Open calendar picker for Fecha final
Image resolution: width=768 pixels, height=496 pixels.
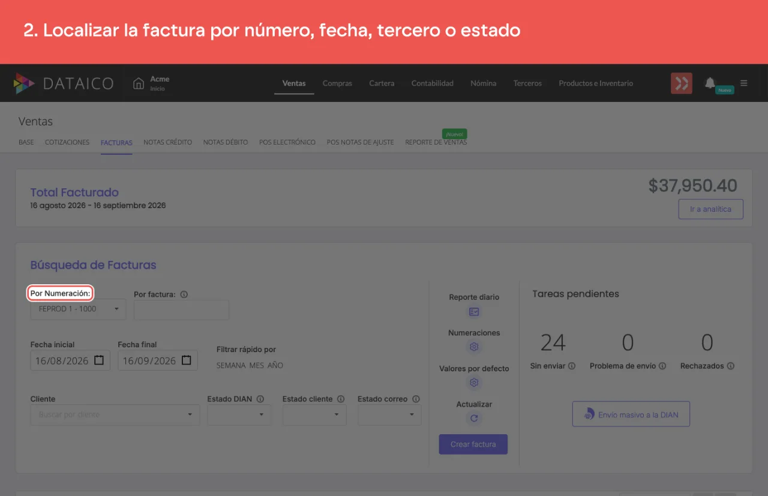pos(187,360)
